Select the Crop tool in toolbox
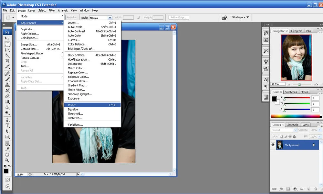Screen dimensions: 323x194 point(7,61)
